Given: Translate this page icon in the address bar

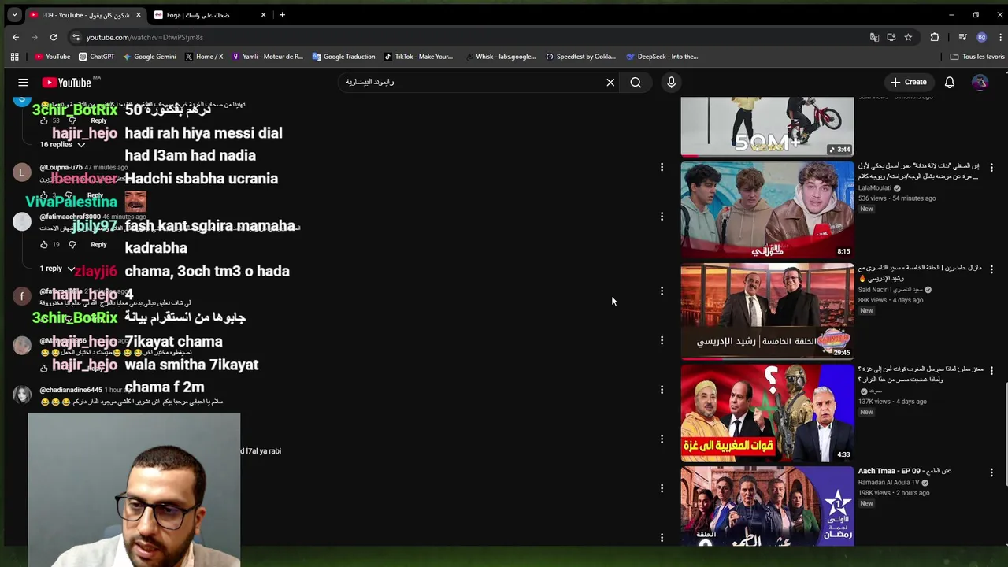Looking at the screenshot, I should click(x=874, y=37).
